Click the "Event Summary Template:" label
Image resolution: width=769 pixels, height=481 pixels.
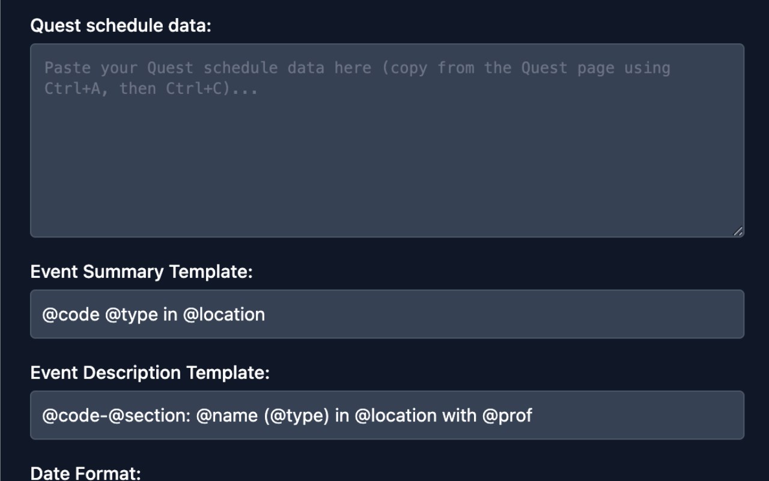click(x=141, y=272)
